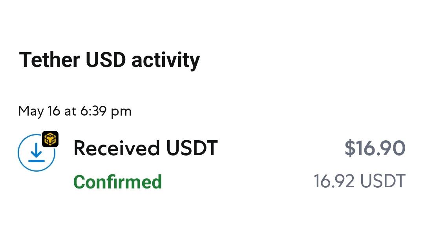Open the Received USDT transaction entry

212,164
